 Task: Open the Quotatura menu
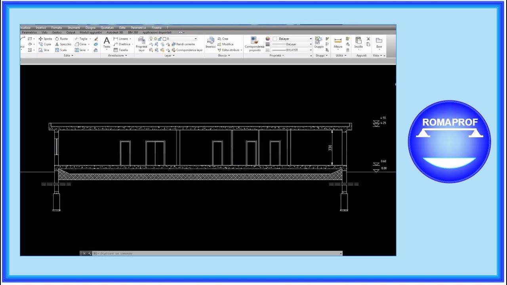pyautogui.click(x=107, y=28)
